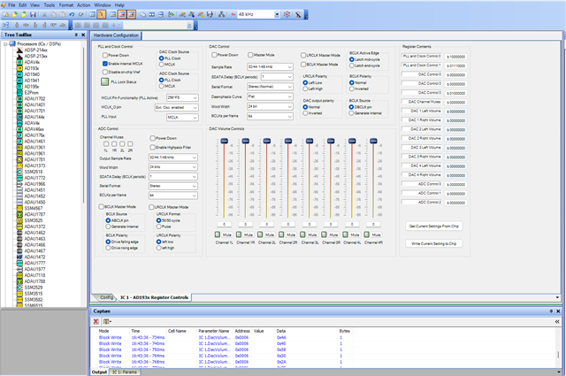Select Drive rising edge BCLK polarity
Image resolution: width=566 pixels, height=376 pixels.
click(108, 248)
